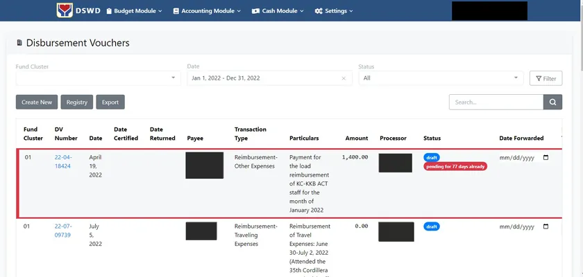Open the Cash Module menu
This screenshot has height=277, width=583.
278,11
